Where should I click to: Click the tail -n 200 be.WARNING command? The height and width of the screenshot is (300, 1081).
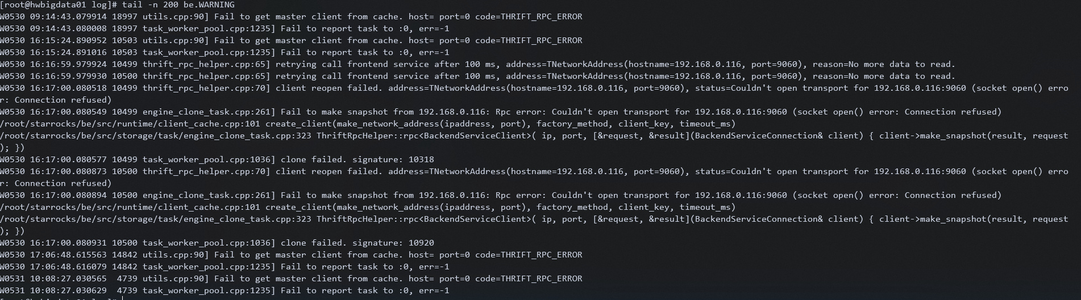pyautogui.click(x=178, y=5)
